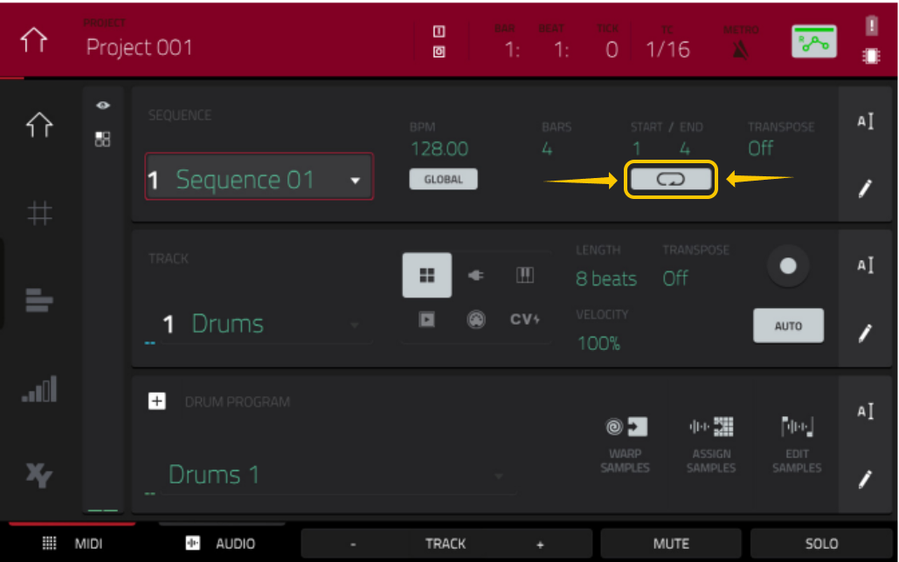Open the XY pad controller

39,476
